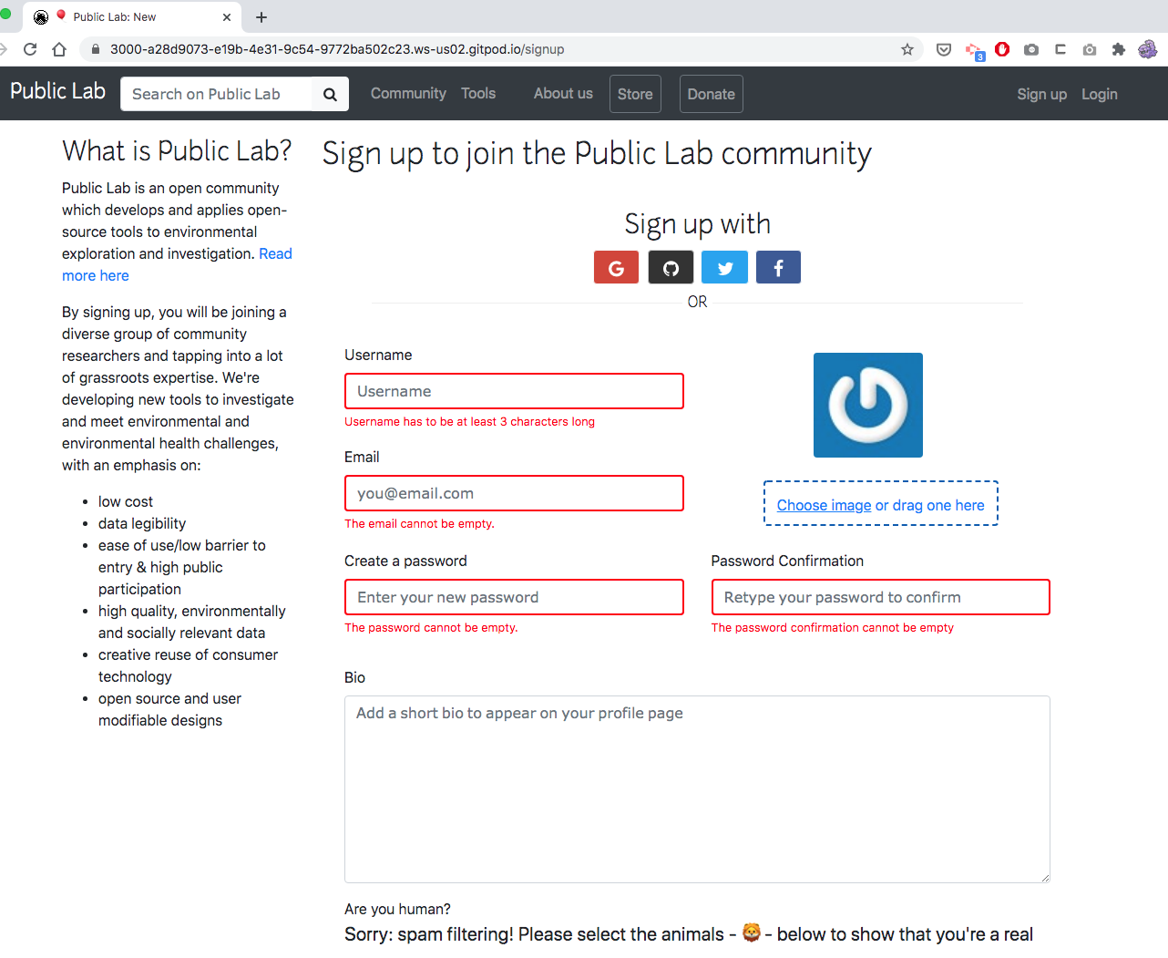Focus the Create a password field
This screenshot has height=958, width=1168.
click(514, 597)
